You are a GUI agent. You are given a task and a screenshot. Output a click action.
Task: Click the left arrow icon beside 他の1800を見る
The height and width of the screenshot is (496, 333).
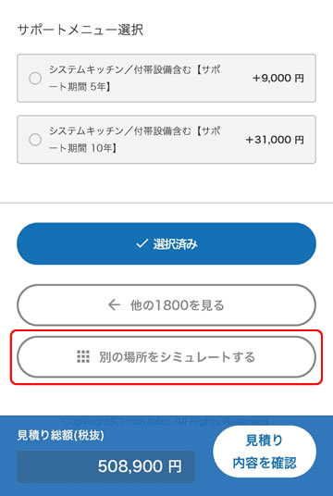click(114, 305)
